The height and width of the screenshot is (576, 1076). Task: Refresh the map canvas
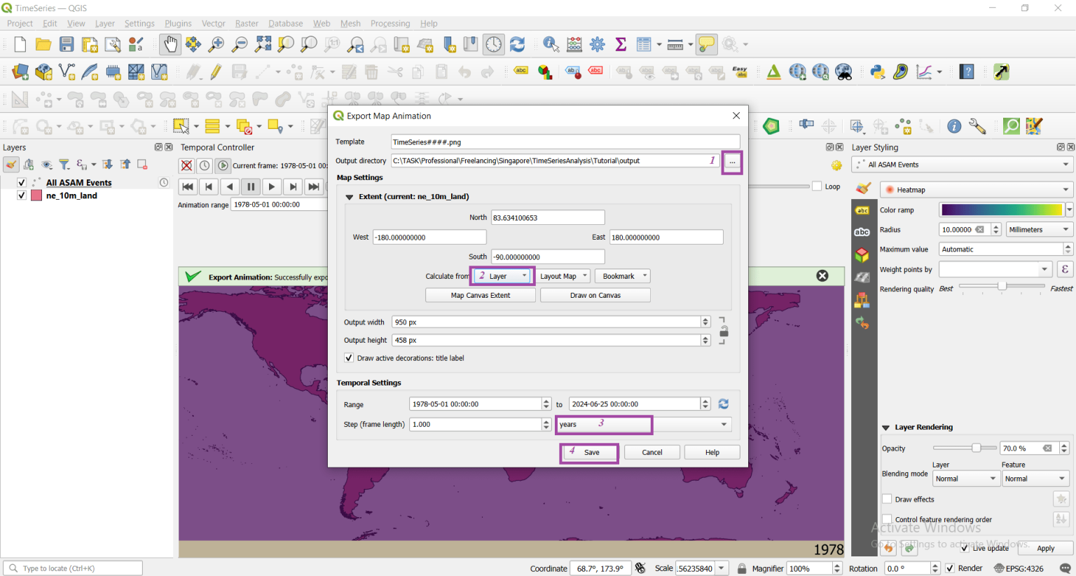517,43
